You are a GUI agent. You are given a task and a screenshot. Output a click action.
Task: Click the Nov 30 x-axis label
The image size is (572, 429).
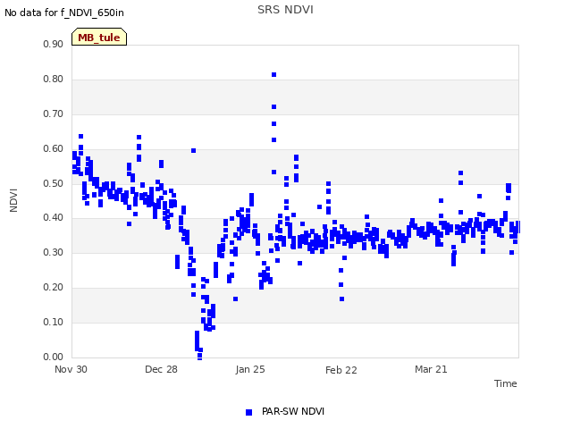pos(71,369)
